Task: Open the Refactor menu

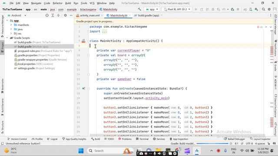Action: pos(58,3)
